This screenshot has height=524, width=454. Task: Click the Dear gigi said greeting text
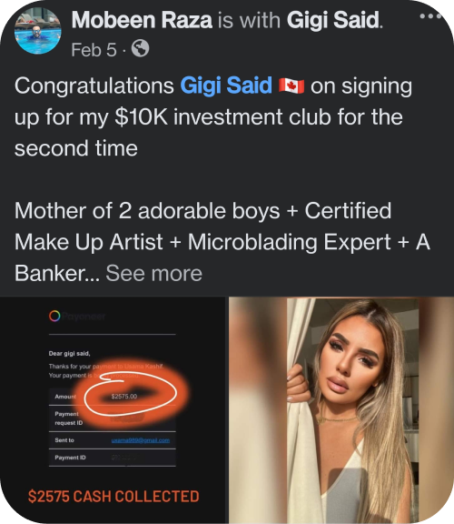click(69, 354)
